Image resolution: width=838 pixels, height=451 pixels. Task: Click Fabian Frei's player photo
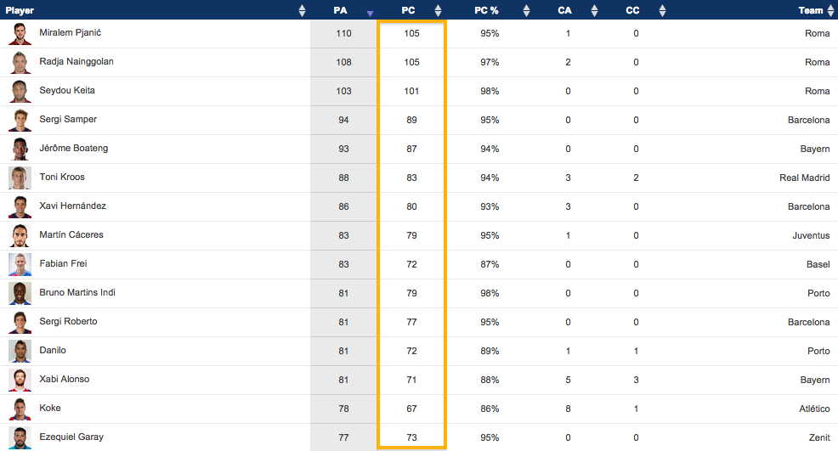point(20,265)
